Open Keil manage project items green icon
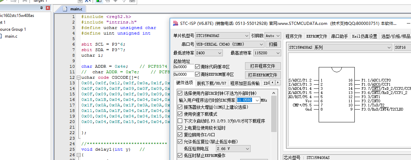411x160 pixels. [99, 1]
